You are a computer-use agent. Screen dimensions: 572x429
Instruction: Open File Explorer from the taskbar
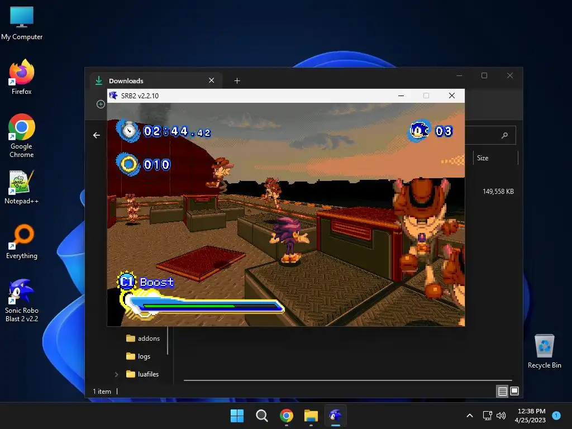point(311,416)
